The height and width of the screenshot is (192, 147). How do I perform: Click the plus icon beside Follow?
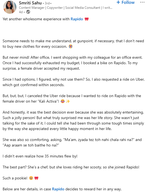(118, 2)
